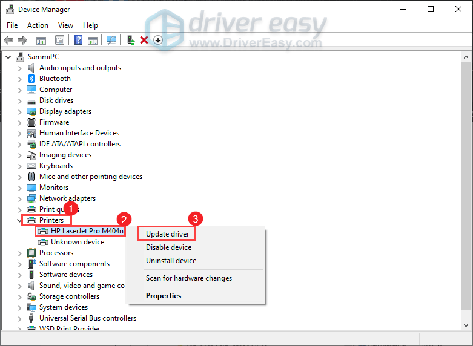Select the HP LaserJet Pro M404n printer
The image size is (473, 346).
(x=87, y=231)
